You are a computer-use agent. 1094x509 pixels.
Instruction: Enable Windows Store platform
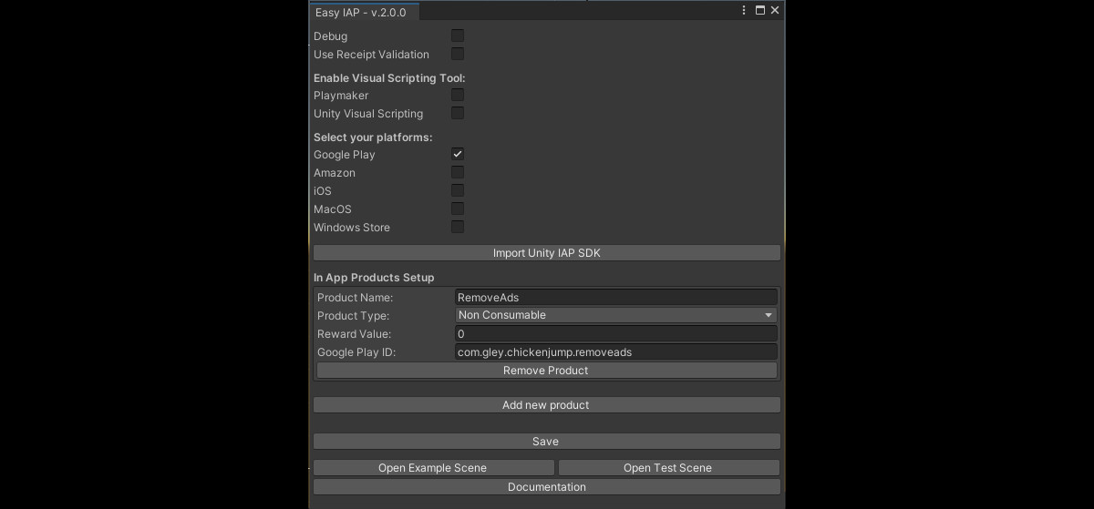click(458, 227)
